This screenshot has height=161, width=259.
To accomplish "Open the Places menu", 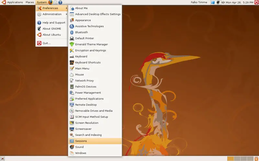I will coord(30,2).
